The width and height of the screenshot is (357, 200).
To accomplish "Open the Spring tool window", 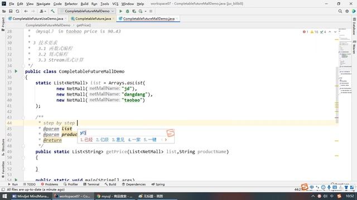I will point(158,184).
